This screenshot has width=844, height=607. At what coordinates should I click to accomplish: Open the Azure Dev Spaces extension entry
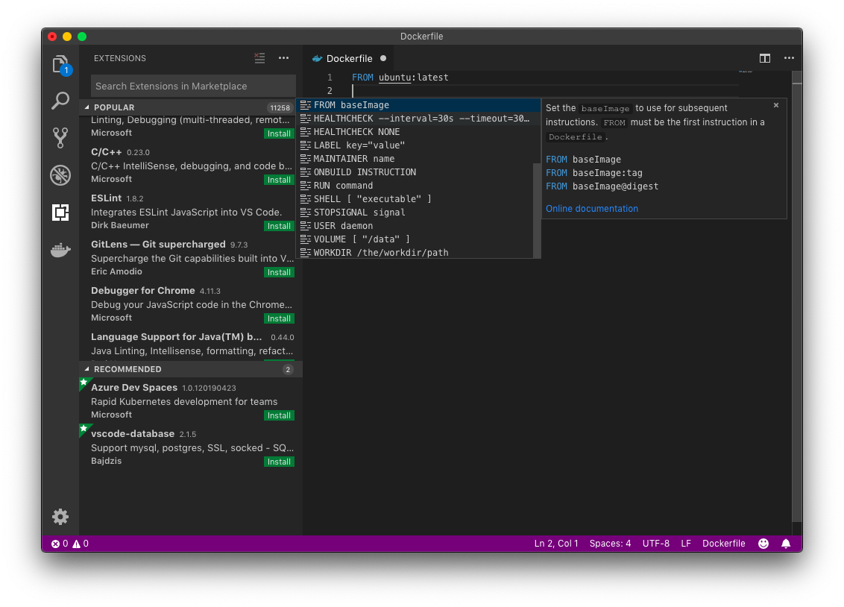[x=191, y=401]
